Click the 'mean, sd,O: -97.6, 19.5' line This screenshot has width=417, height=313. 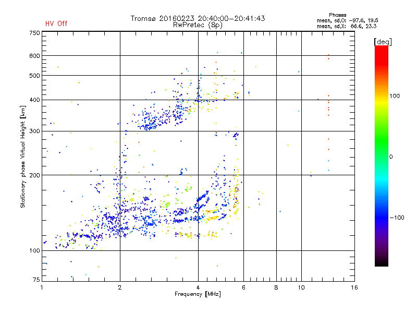click(347, 20)
